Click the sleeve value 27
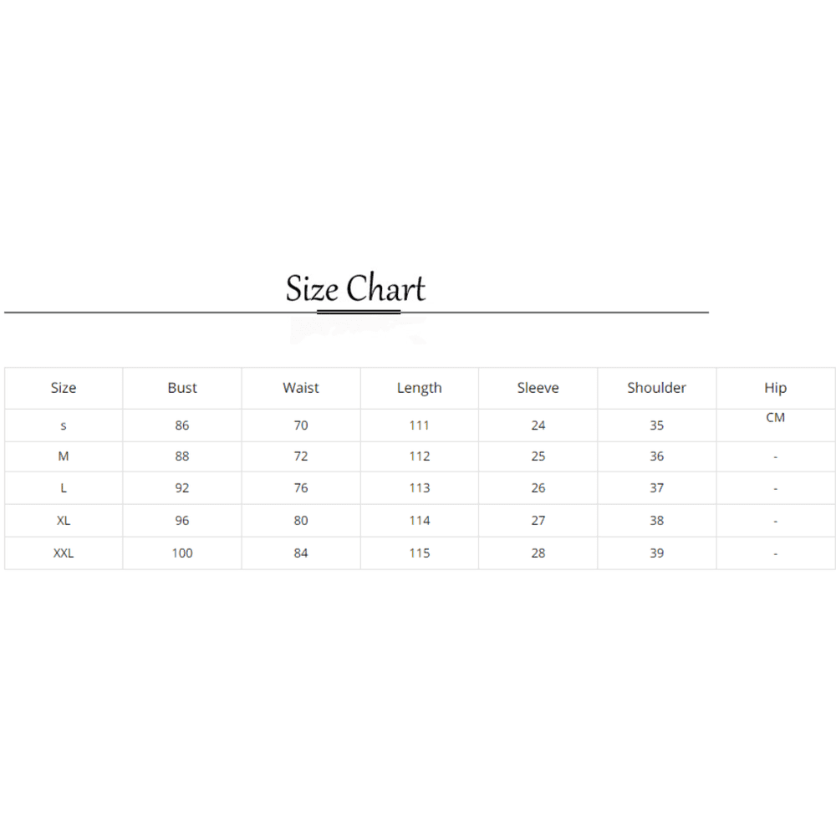The height and width of the screenshot is (836, 836). coord(538,520)
